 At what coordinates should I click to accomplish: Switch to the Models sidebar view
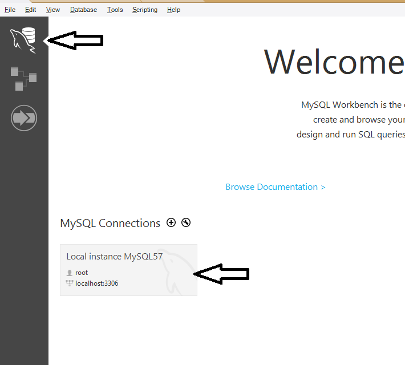23,78
